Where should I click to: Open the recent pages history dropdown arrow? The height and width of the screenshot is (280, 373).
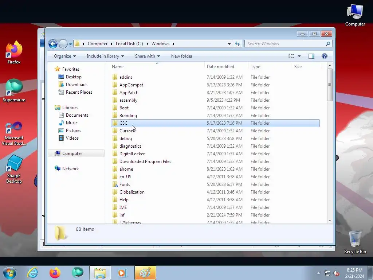pyautogui.click(x=70, y=44)
